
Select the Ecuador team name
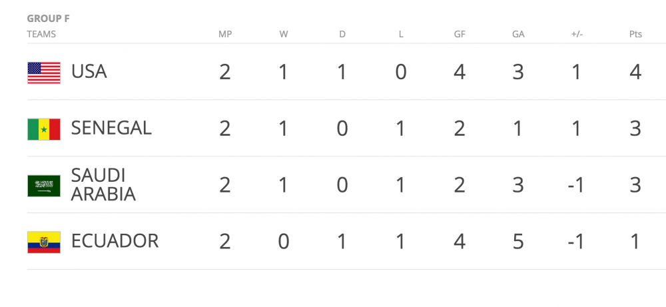[x=115, y=241]
